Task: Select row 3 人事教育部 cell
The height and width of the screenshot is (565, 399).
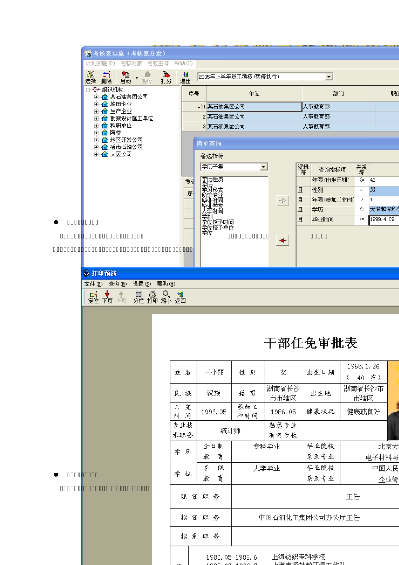Action: point(338,126)
